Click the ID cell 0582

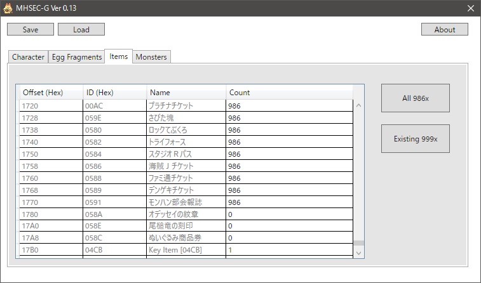tap(115, 141)
